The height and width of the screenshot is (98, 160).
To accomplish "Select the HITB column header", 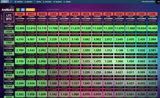I will coord(108,14).
